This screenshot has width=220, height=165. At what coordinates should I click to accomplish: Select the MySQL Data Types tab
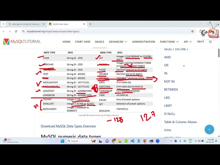[x=67, y=24]
